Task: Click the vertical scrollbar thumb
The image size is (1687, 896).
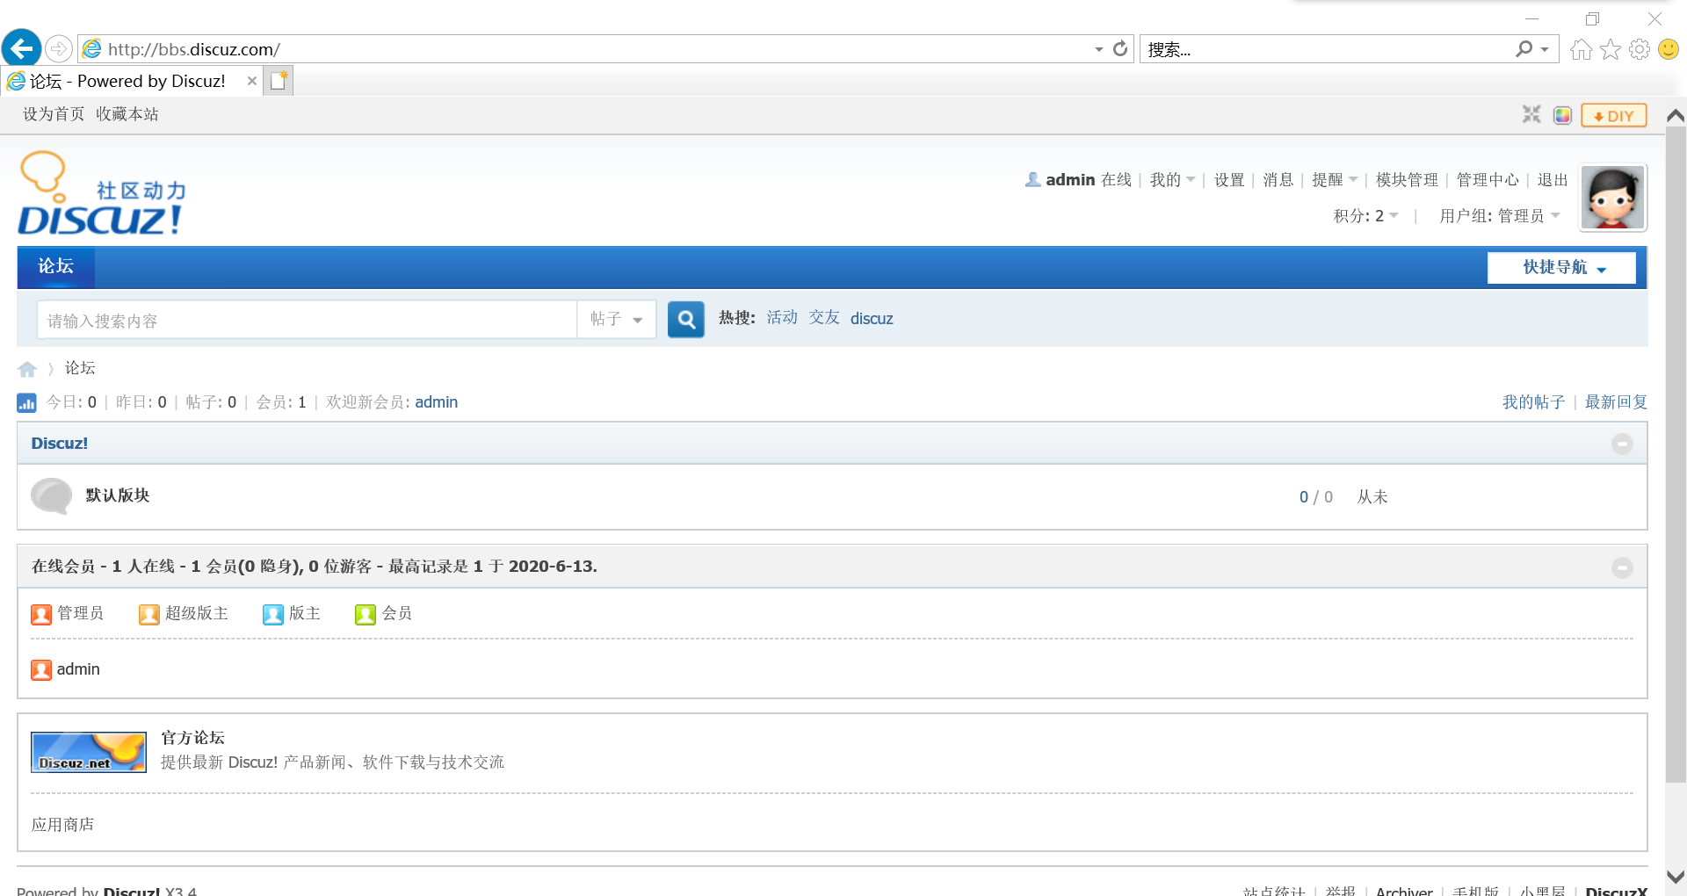Action: pos(1676,455)
